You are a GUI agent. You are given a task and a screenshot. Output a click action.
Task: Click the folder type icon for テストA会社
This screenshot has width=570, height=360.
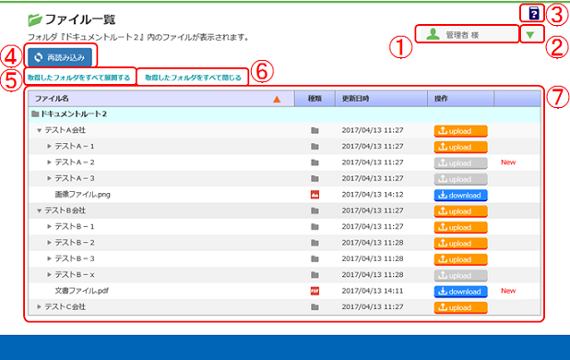point(315,130)
